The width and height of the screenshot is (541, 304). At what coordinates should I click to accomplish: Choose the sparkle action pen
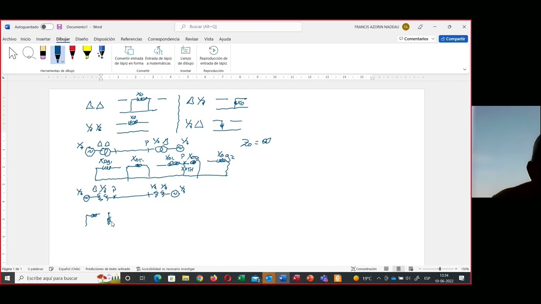[101, 53]
